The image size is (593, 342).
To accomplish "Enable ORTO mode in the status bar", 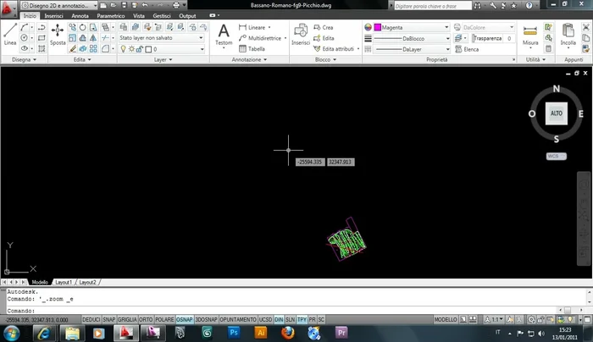I will point(147,319).
